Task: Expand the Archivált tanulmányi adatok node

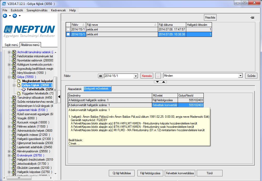Action: point(9,52)
